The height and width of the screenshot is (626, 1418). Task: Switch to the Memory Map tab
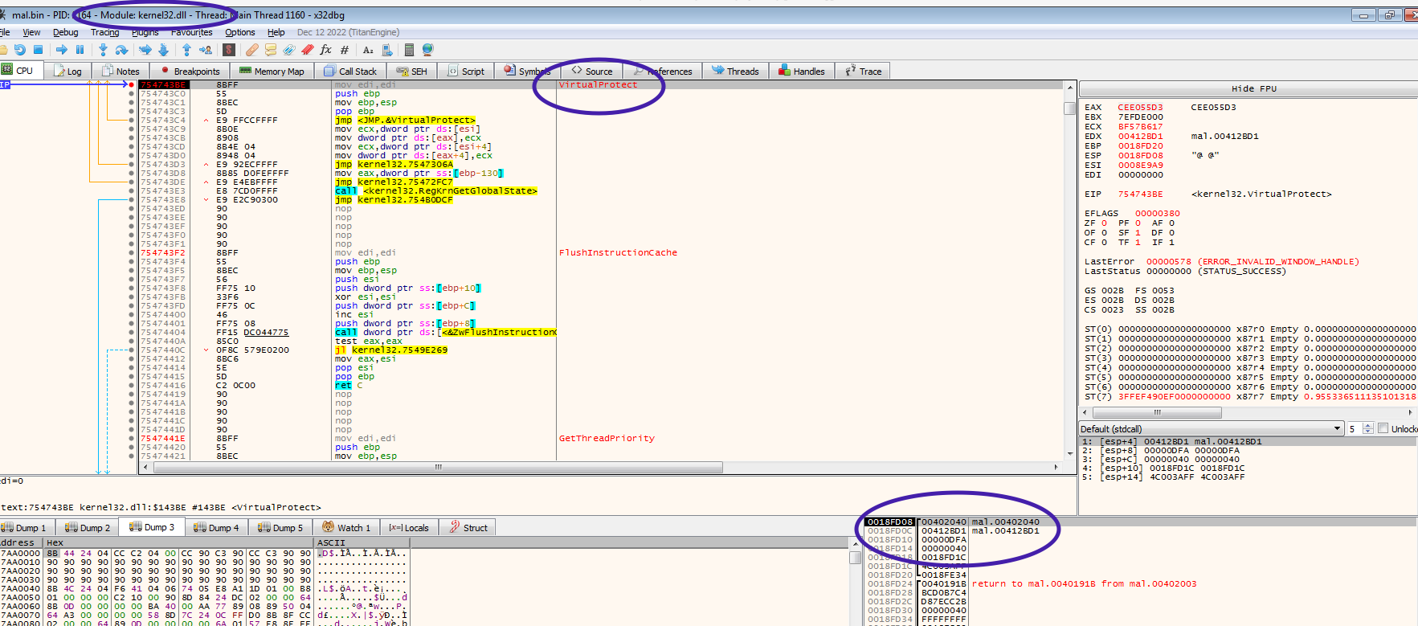point(272,71)
